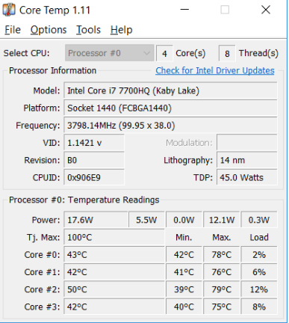Open the Tools menu
Viewport: 289px width, 323px height.
pyautogui.click(x=88, y=30)
